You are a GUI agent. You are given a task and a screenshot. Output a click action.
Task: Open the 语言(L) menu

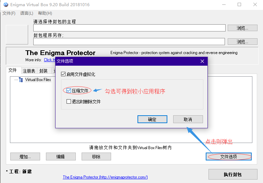pyautogui.click(x=27, y=13)
